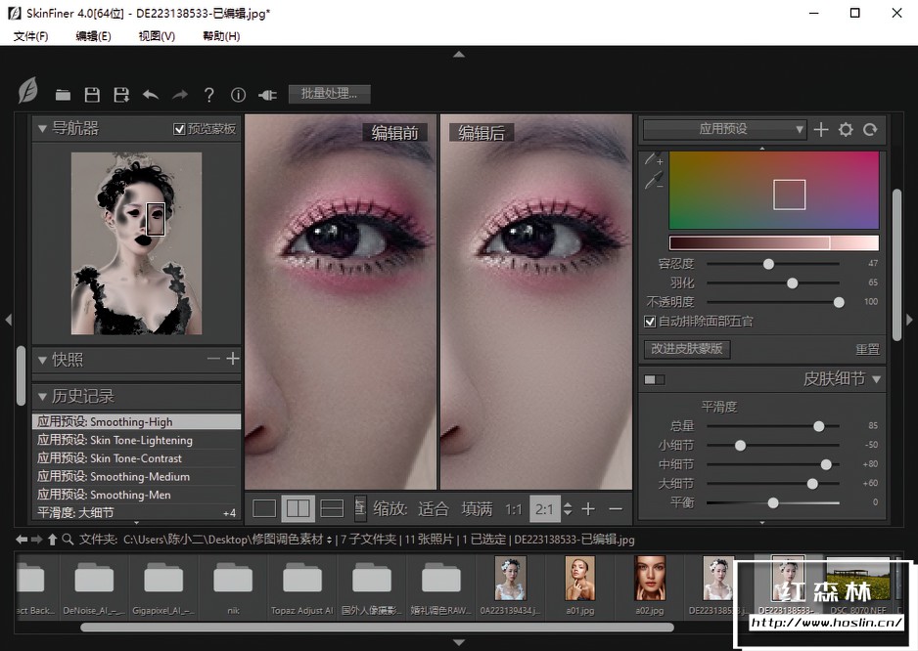Screen dimensions: 918x651
Task: Click the 改进皮肤蒙版 button
Action: coord(686,349)
